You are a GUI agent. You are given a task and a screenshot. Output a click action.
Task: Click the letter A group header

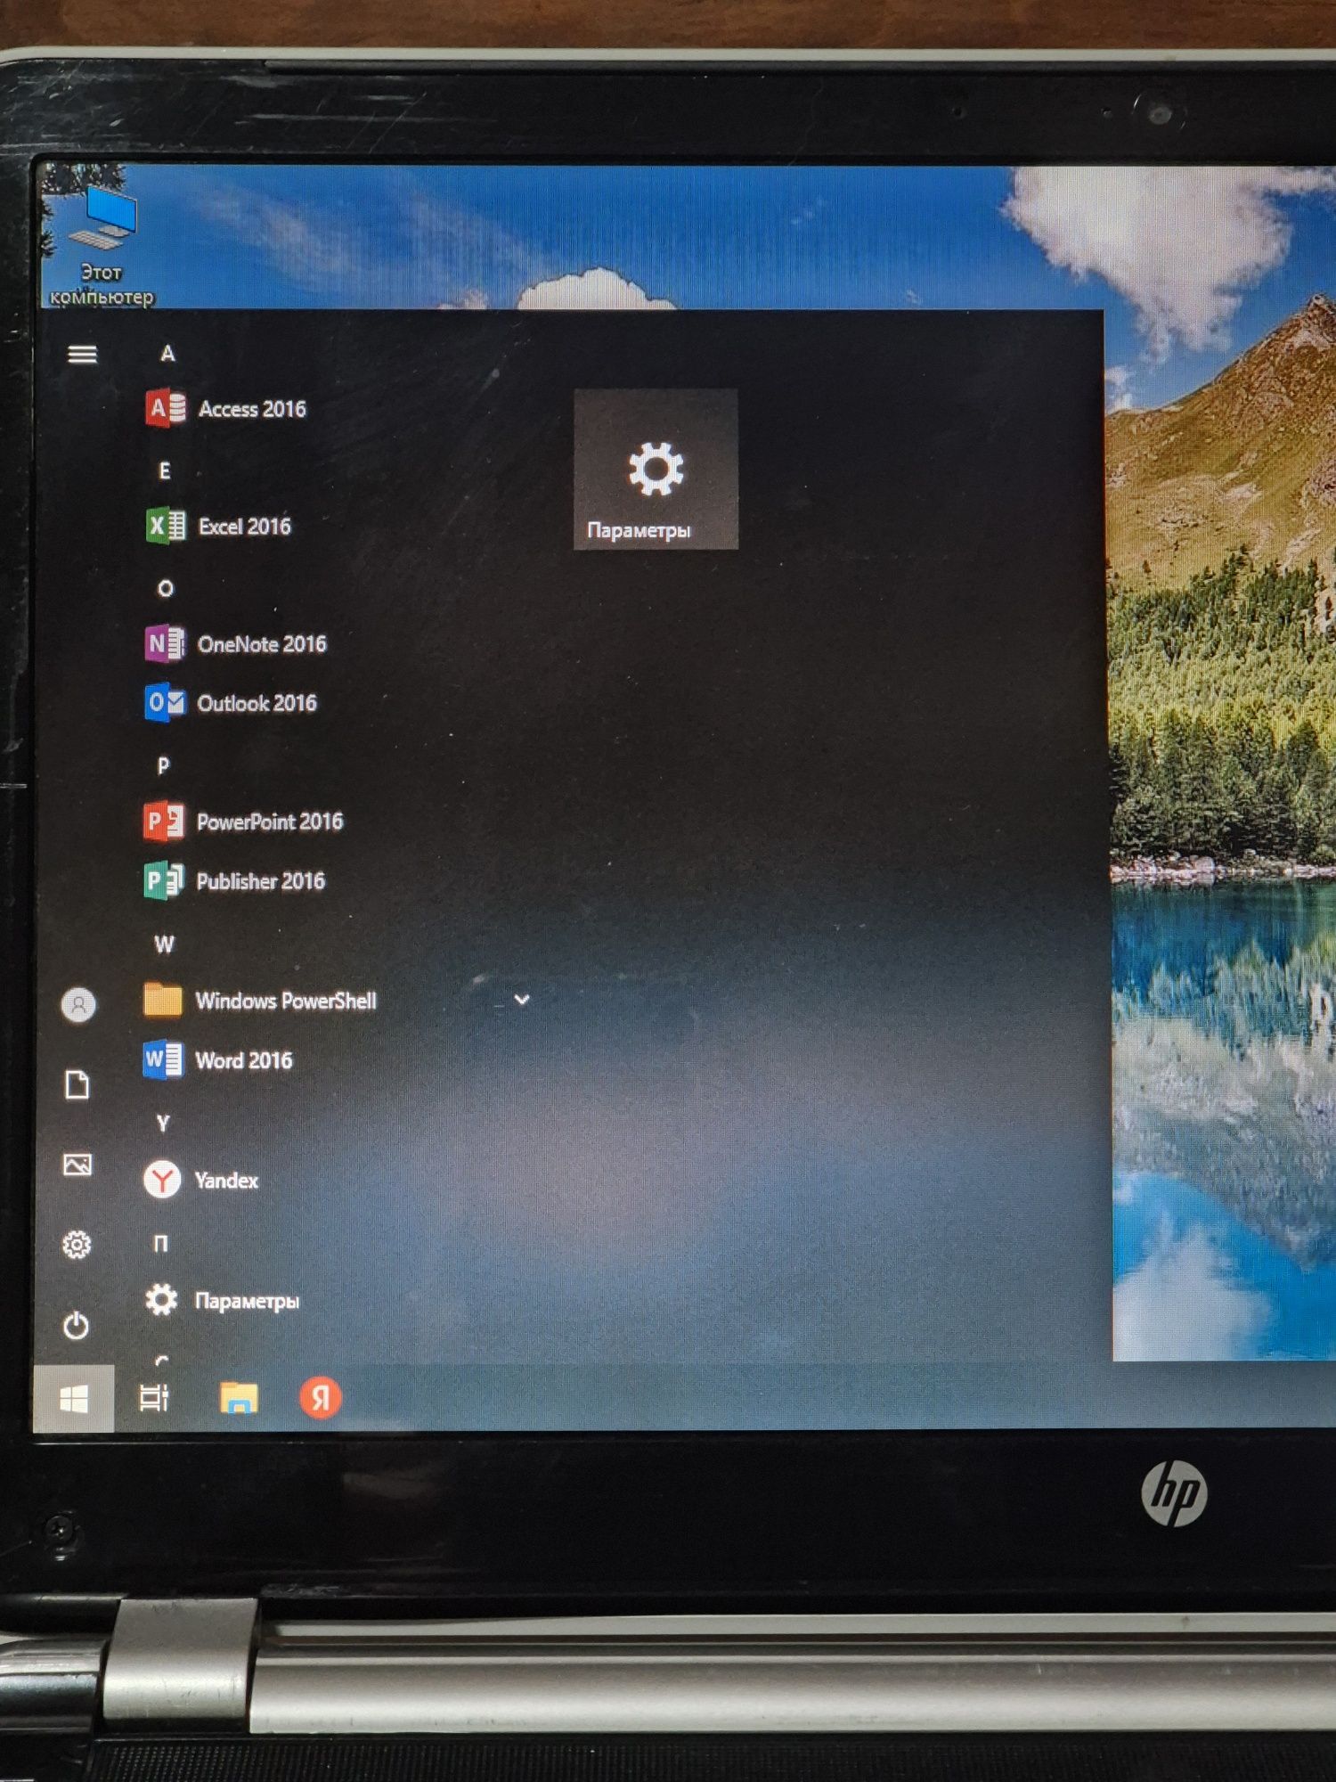coord(167,354)
